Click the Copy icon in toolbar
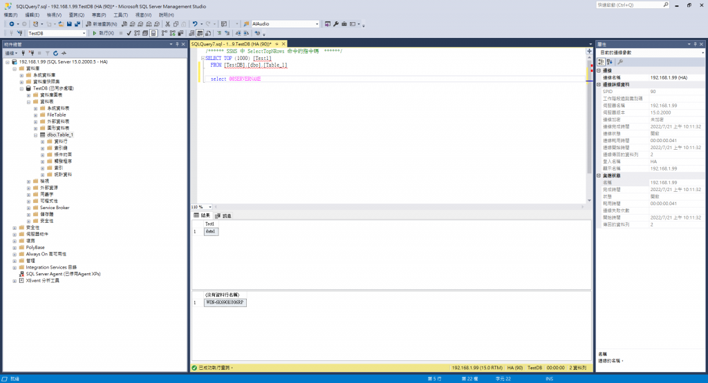 pos(176,24)
